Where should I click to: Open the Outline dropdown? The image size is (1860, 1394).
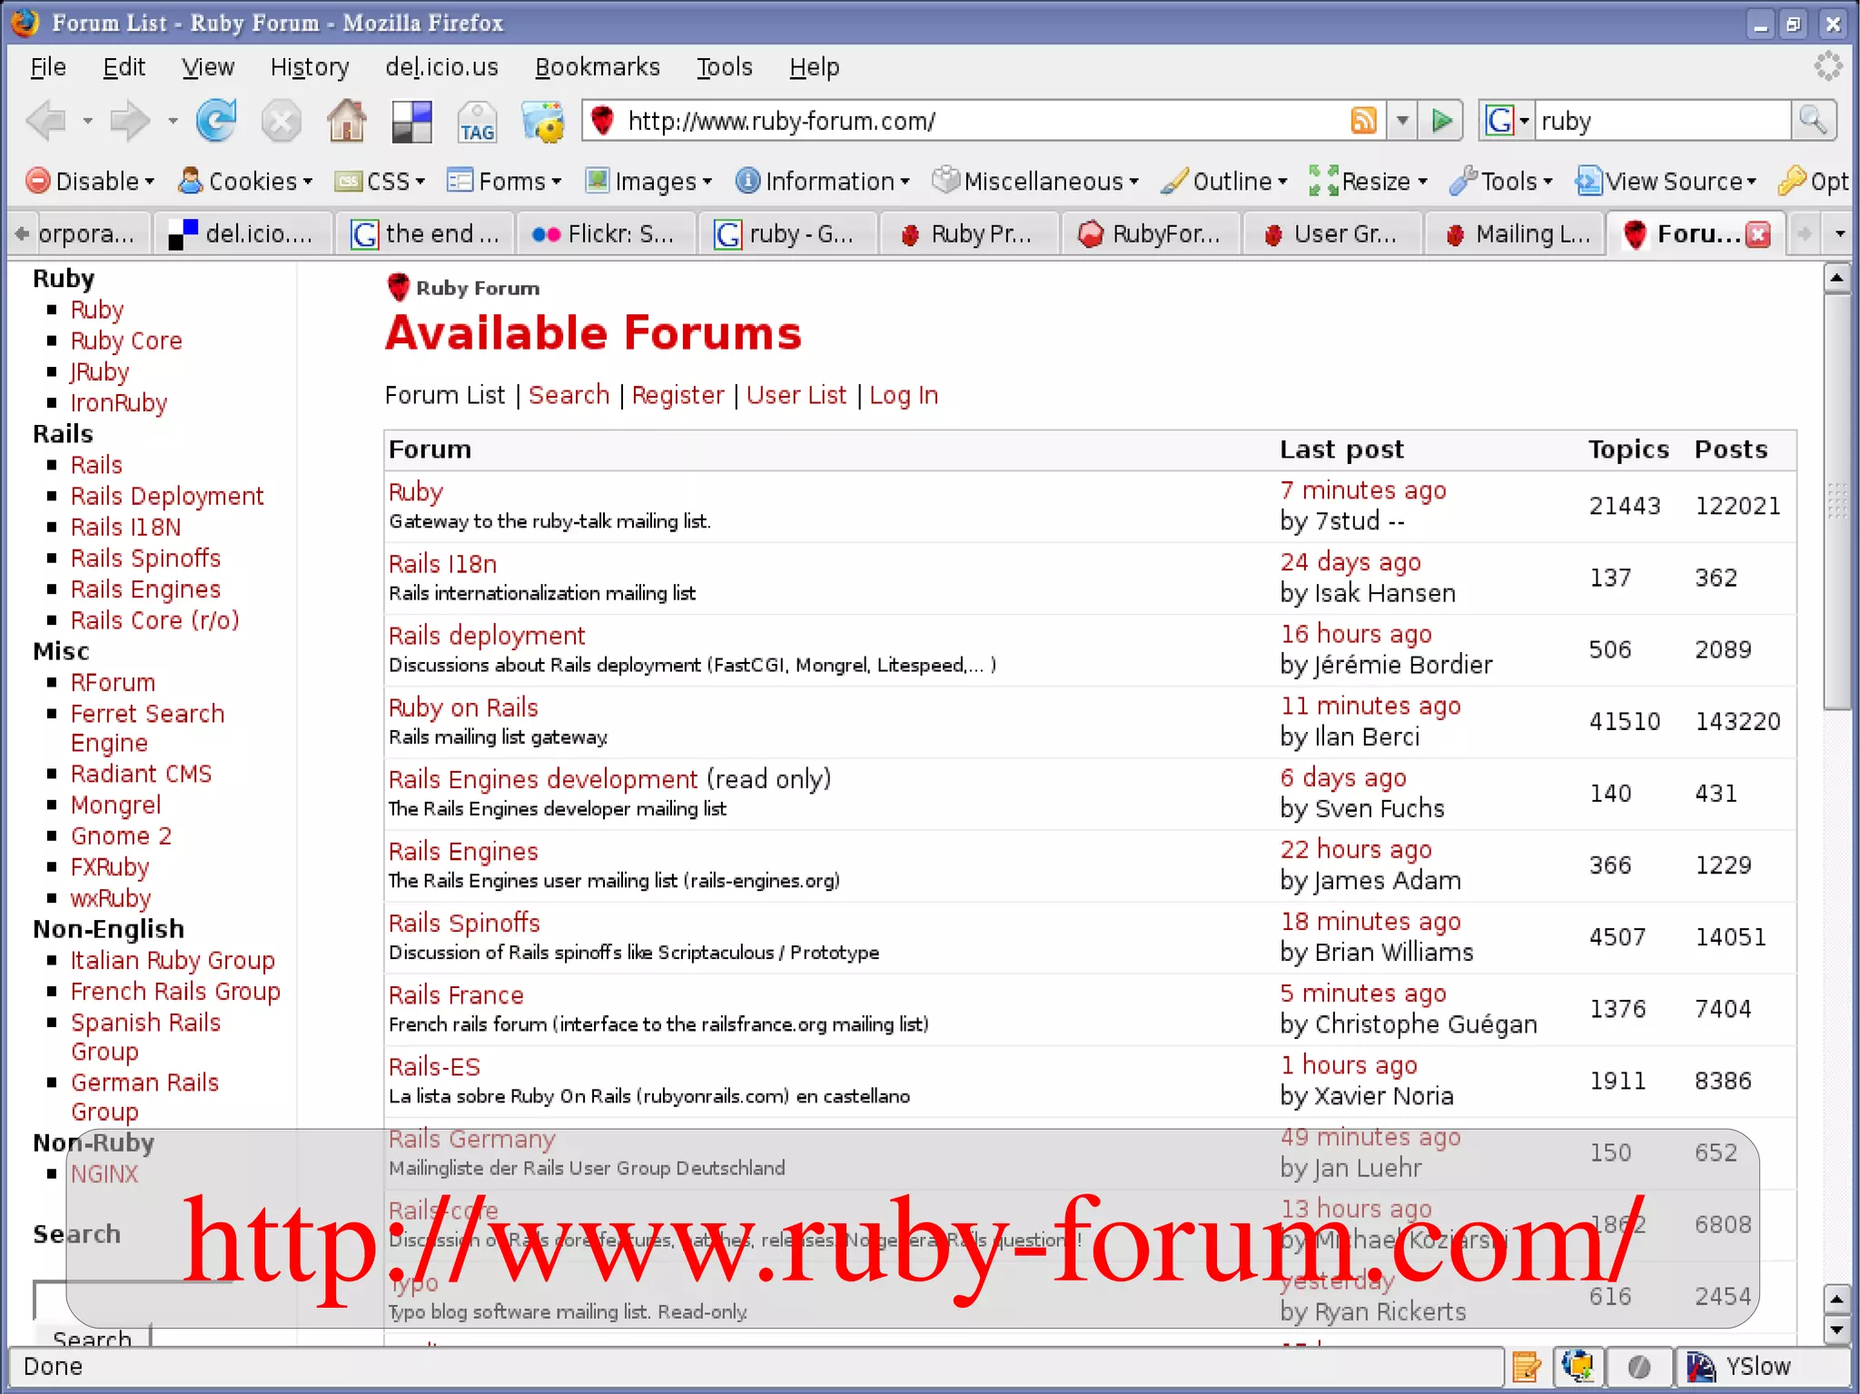(x=1224, y=182)
